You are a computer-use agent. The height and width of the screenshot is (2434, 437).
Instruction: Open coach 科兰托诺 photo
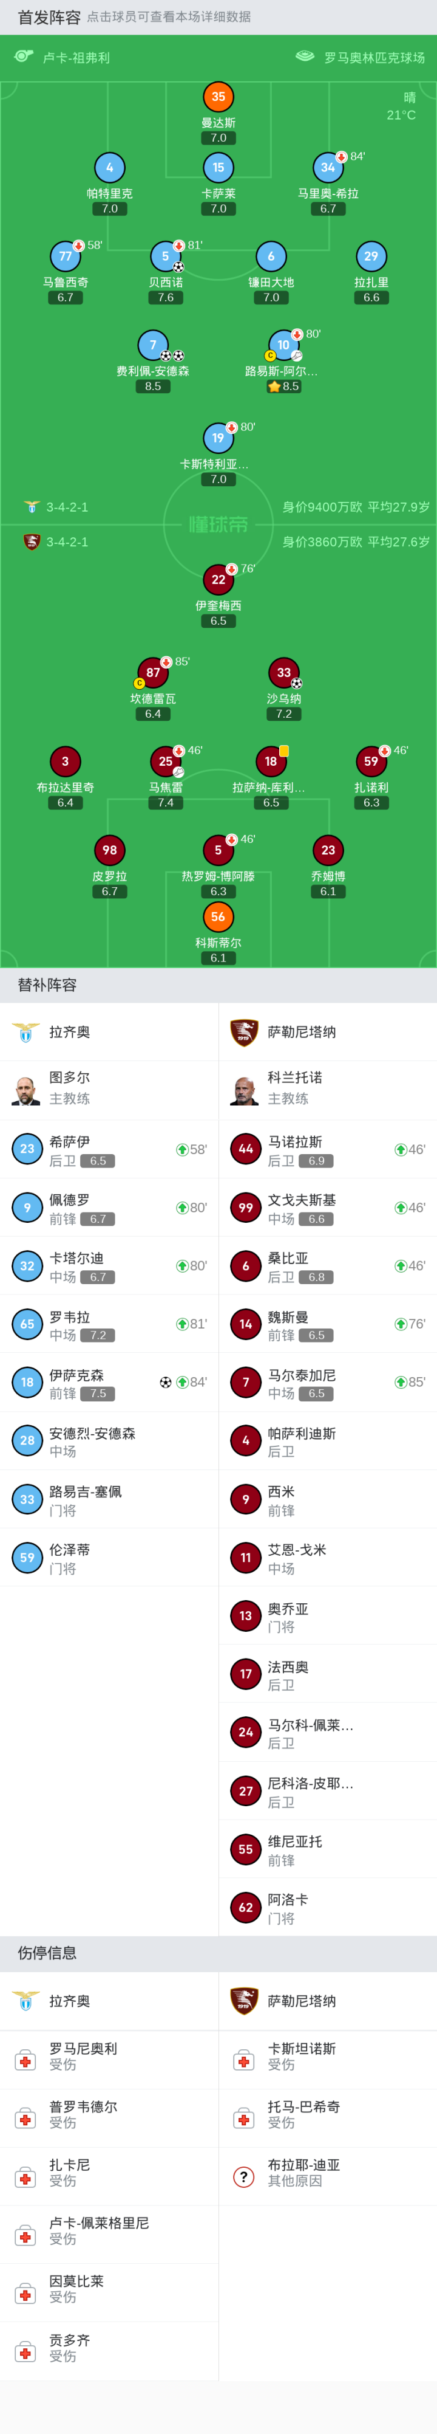[243, 1090]
